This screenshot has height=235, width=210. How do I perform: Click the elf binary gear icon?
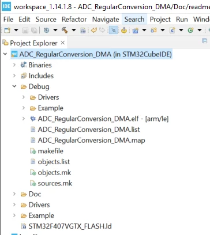click(33, 119)
